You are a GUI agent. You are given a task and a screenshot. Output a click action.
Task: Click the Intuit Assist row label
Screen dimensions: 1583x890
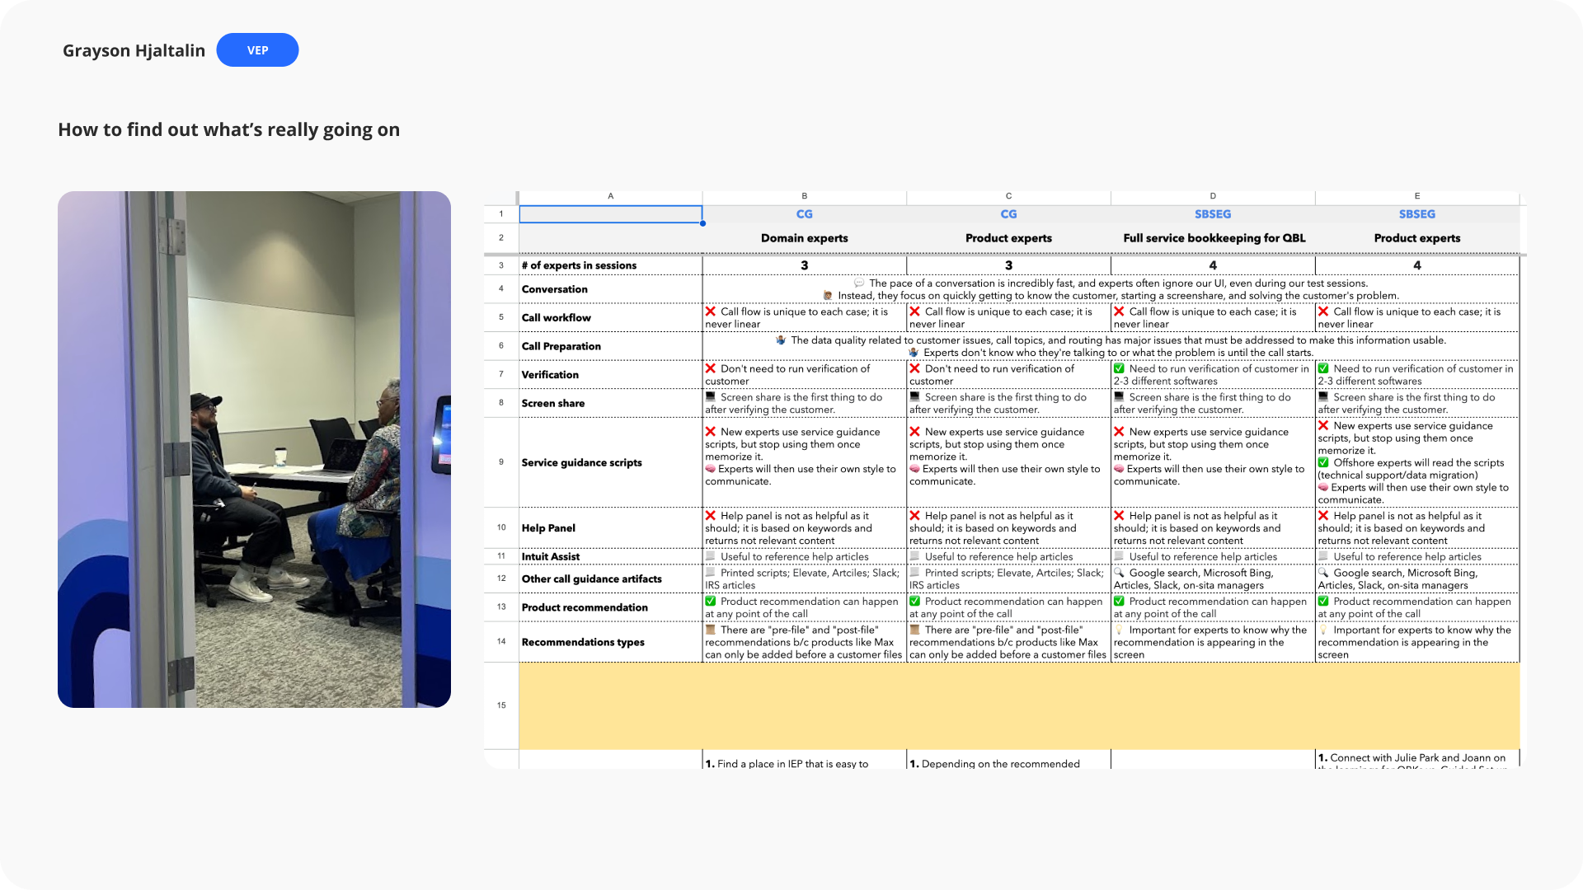(551, 556)
